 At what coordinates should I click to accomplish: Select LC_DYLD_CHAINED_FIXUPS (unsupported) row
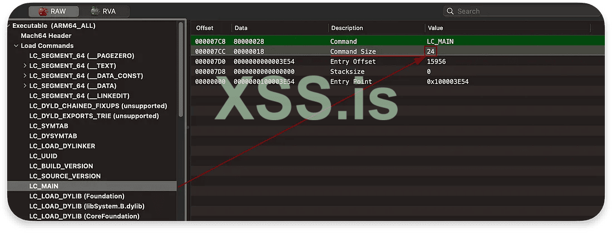[98, 106]
